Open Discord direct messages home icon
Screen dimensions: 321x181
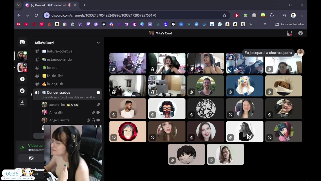pos(22,42)
